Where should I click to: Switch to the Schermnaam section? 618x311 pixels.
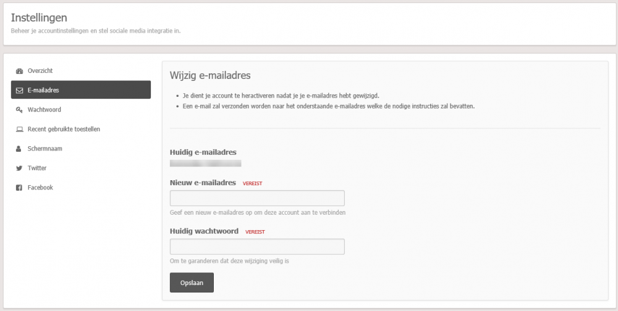45,149
